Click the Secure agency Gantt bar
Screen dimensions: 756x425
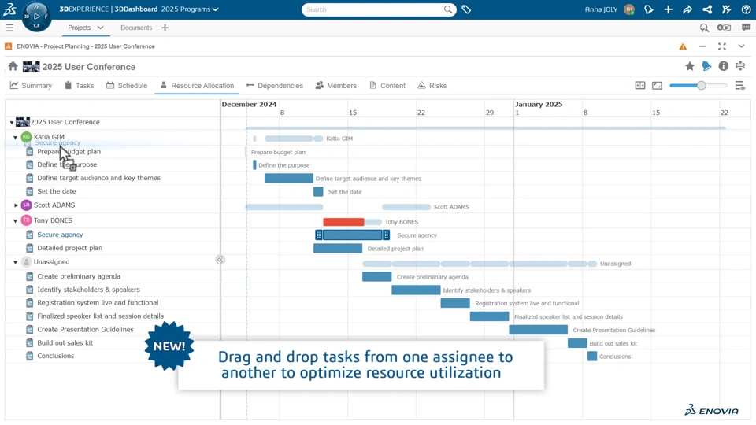click(353, 235)
